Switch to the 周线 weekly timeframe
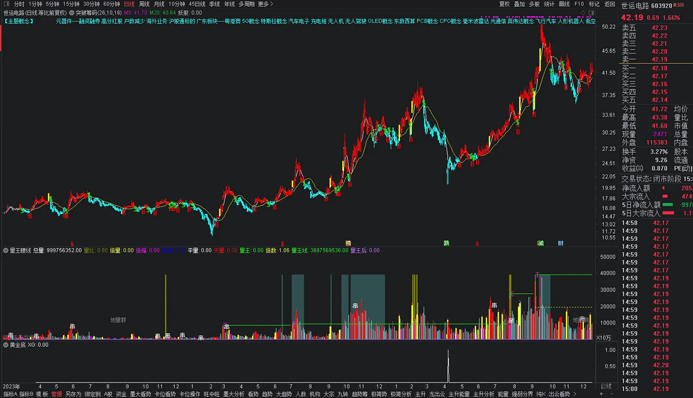The width and height of the screenshot is (693, 398). point(144,4)
